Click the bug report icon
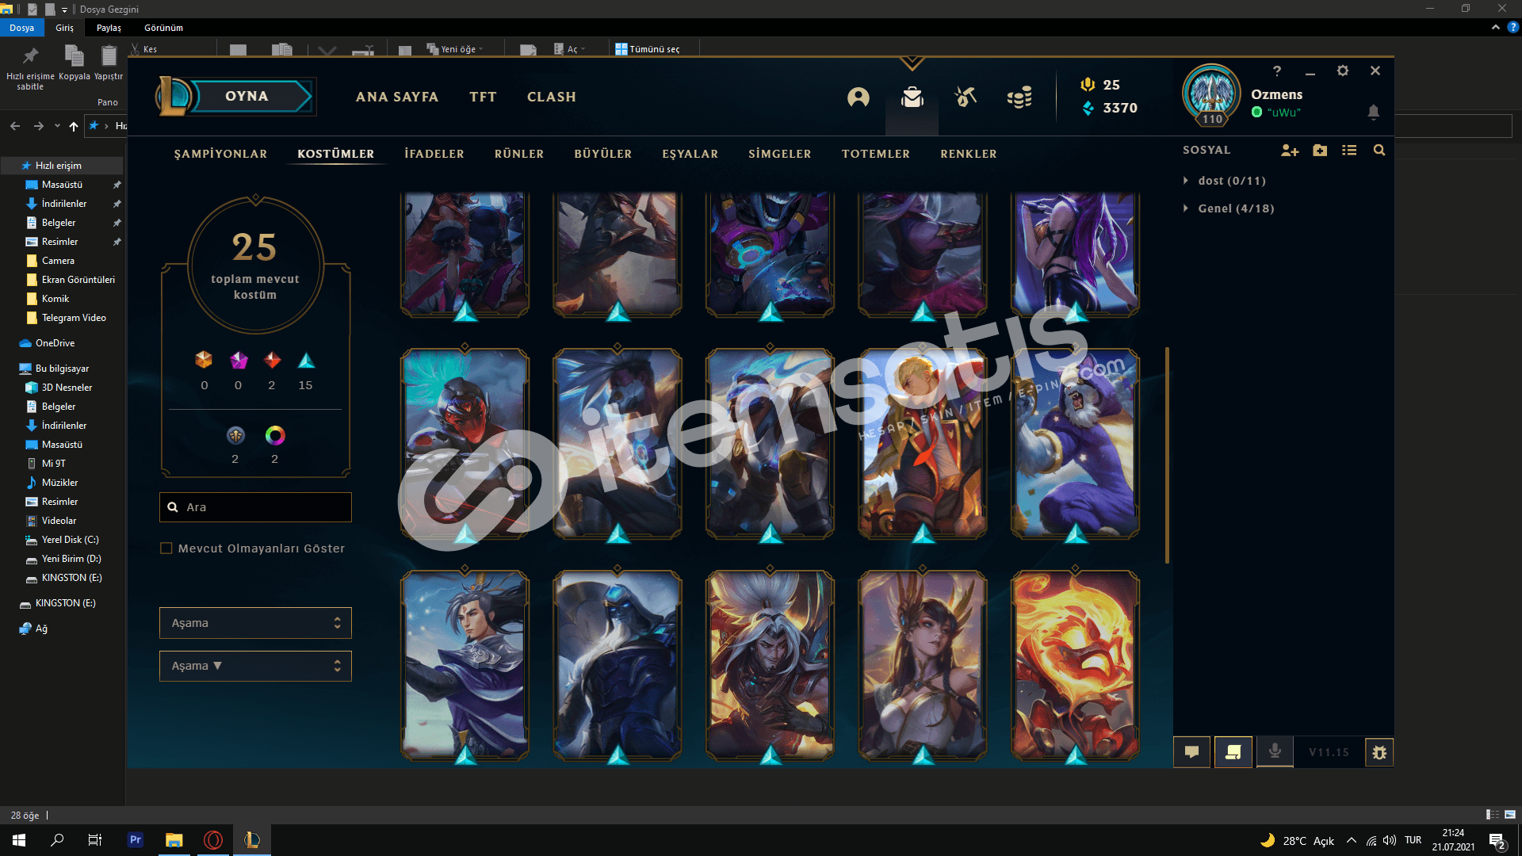The height and width of the screenshot is (856, 1522). (1379, 752)
